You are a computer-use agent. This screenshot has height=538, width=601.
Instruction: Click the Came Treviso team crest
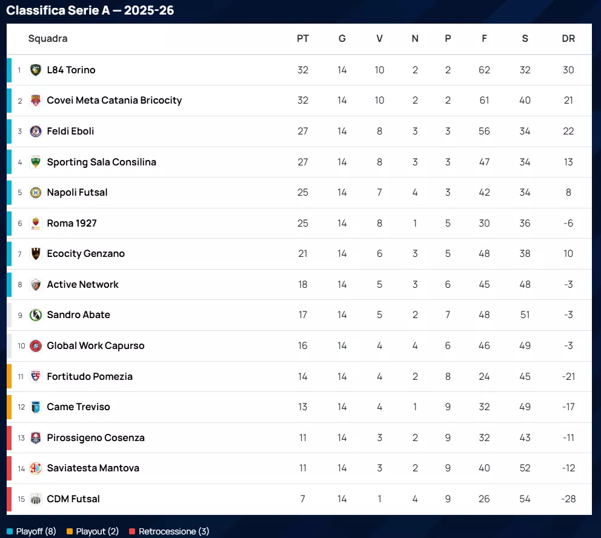pyautogui.click(x=36, y=407)
